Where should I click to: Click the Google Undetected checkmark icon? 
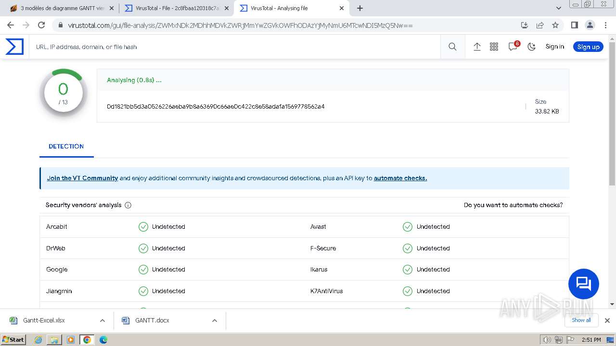[143, 270]
